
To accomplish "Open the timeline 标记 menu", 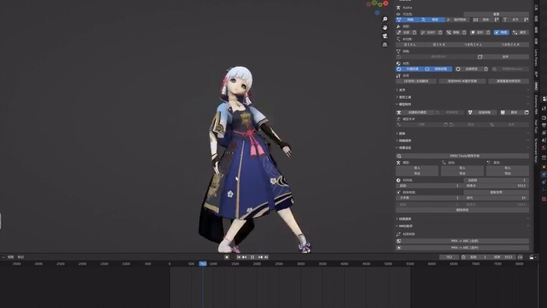I will [21, 257].
